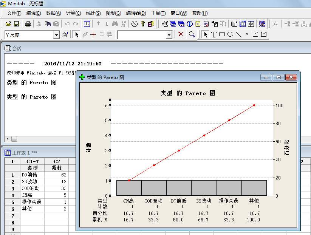This screenshot has height=235, width=311.
Task: Open the 计算(C) menu
Action: [x=74, y=13]
